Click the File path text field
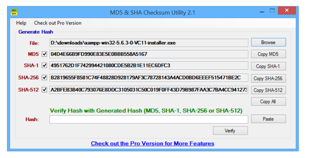 click(149, 42)
